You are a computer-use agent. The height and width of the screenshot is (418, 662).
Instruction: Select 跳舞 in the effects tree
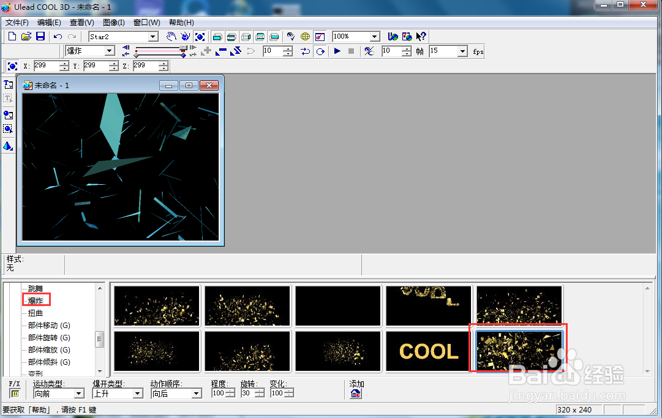click(36, 288)
